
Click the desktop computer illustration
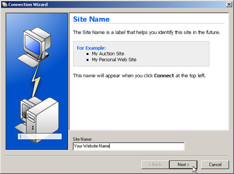[x=34, y=47]
